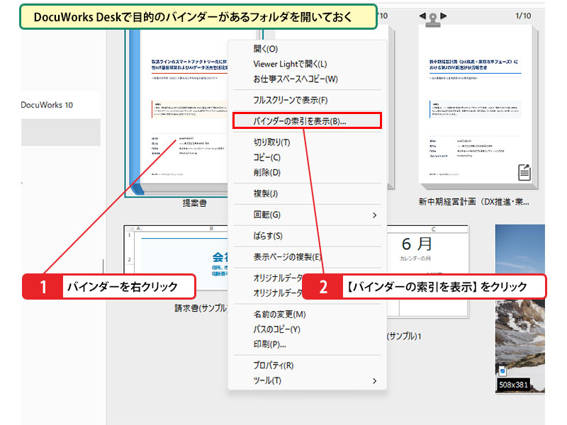Select フルスクリーンで表示(F)
The height and width of the screenshot is (425, 567).
point(291,100)
